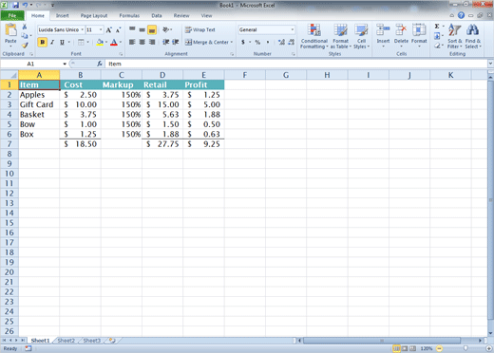Copy the selection using the Copy icon

(25, 36)
